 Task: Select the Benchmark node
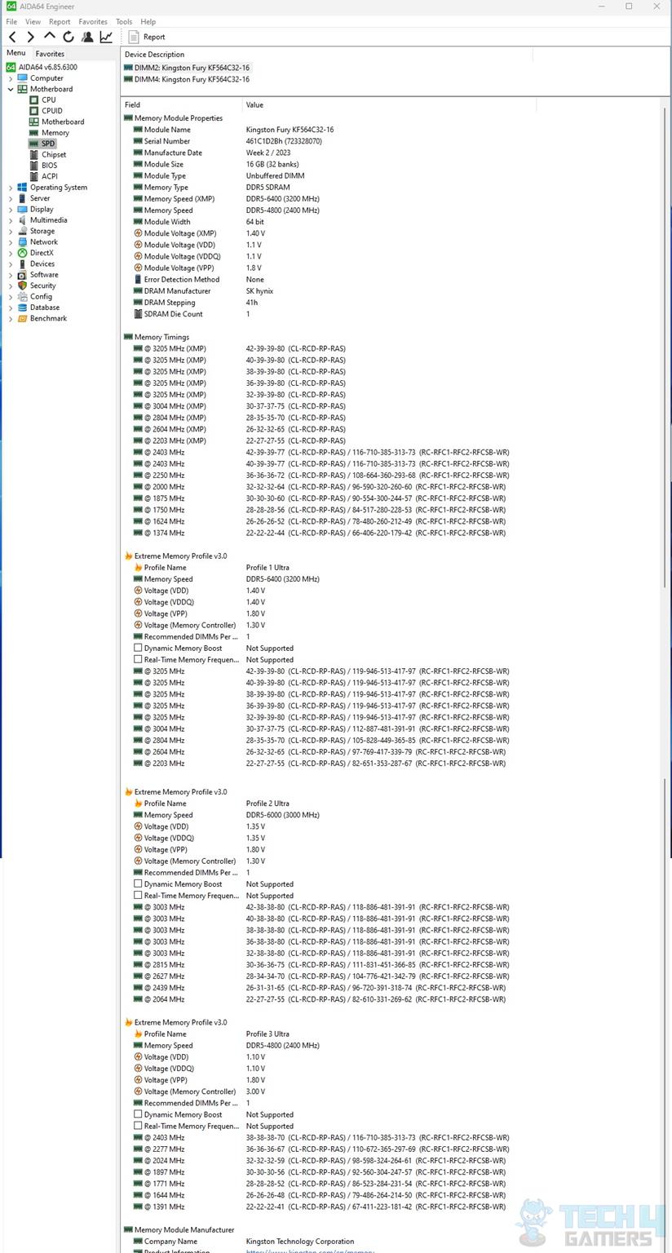[x=48, y=318]
